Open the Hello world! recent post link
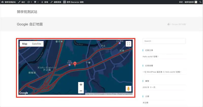Image resolution: width=203 pixels, height=107 pixels. 150,56
